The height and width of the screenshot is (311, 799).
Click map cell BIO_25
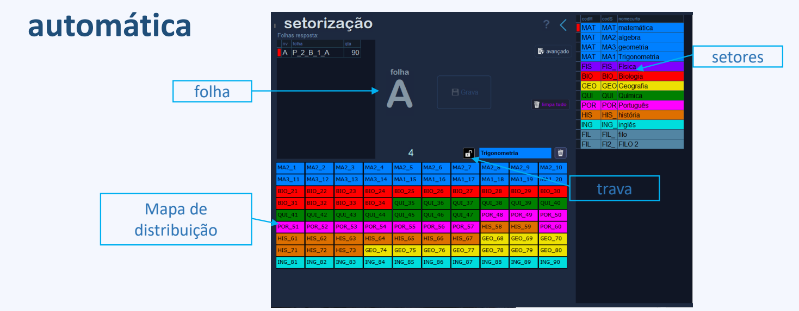[x=407, y=191]
